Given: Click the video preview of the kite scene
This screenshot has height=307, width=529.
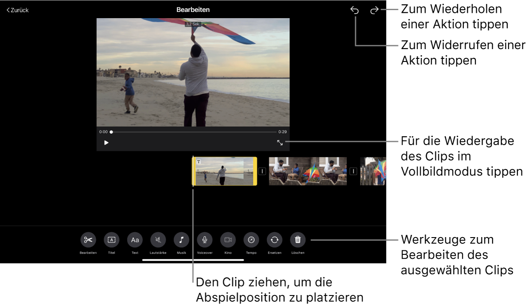Looking at the screenshot, I should (x=193, y=73).
